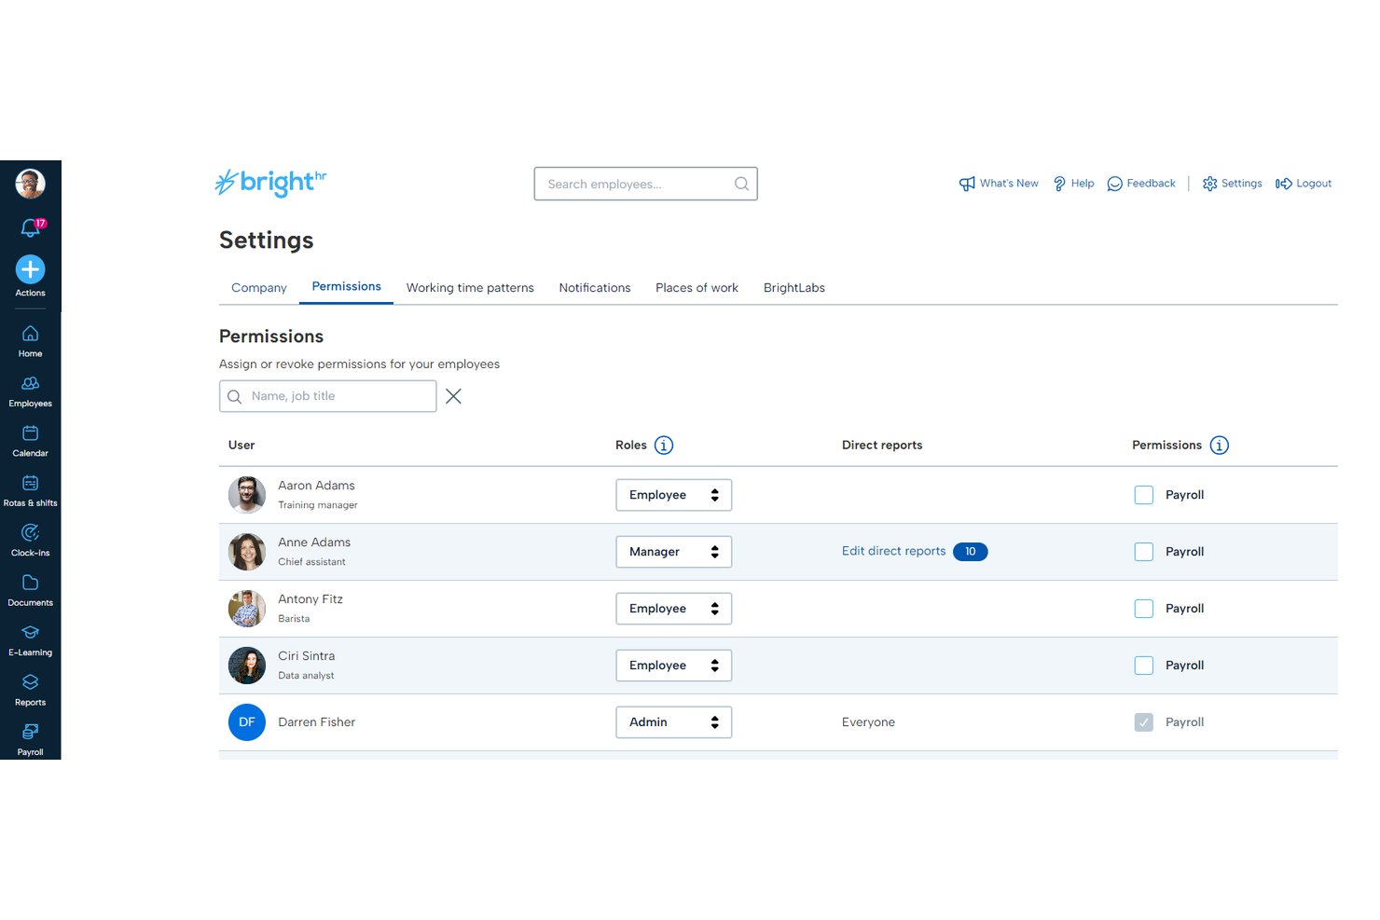Open Manager role dropdown for Anne Adams
This screenshot has height=920, width=1380.
[673, 552]
